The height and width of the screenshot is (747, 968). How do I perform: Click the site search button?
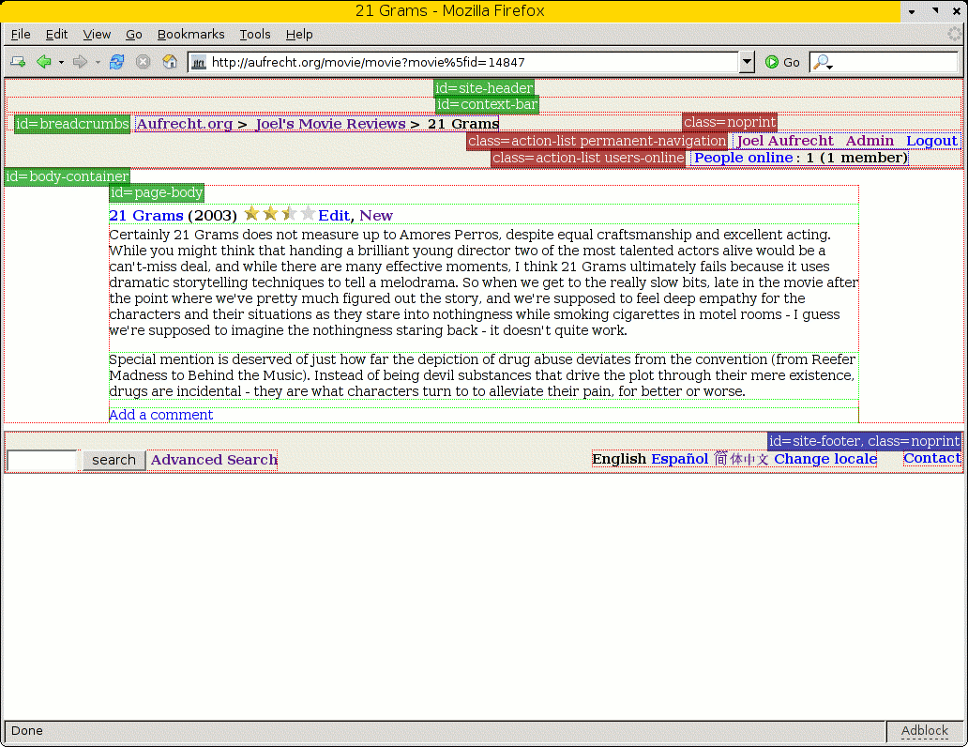pos(113,460)
